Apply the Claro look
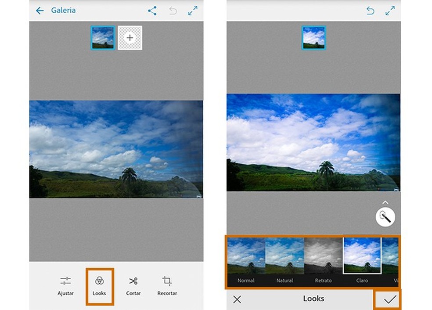The image size is (432, 310). [362, 261]
